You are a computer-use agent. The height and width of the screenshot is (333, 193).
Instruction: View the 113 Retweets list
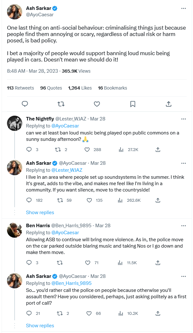click(x=20, y=88)
